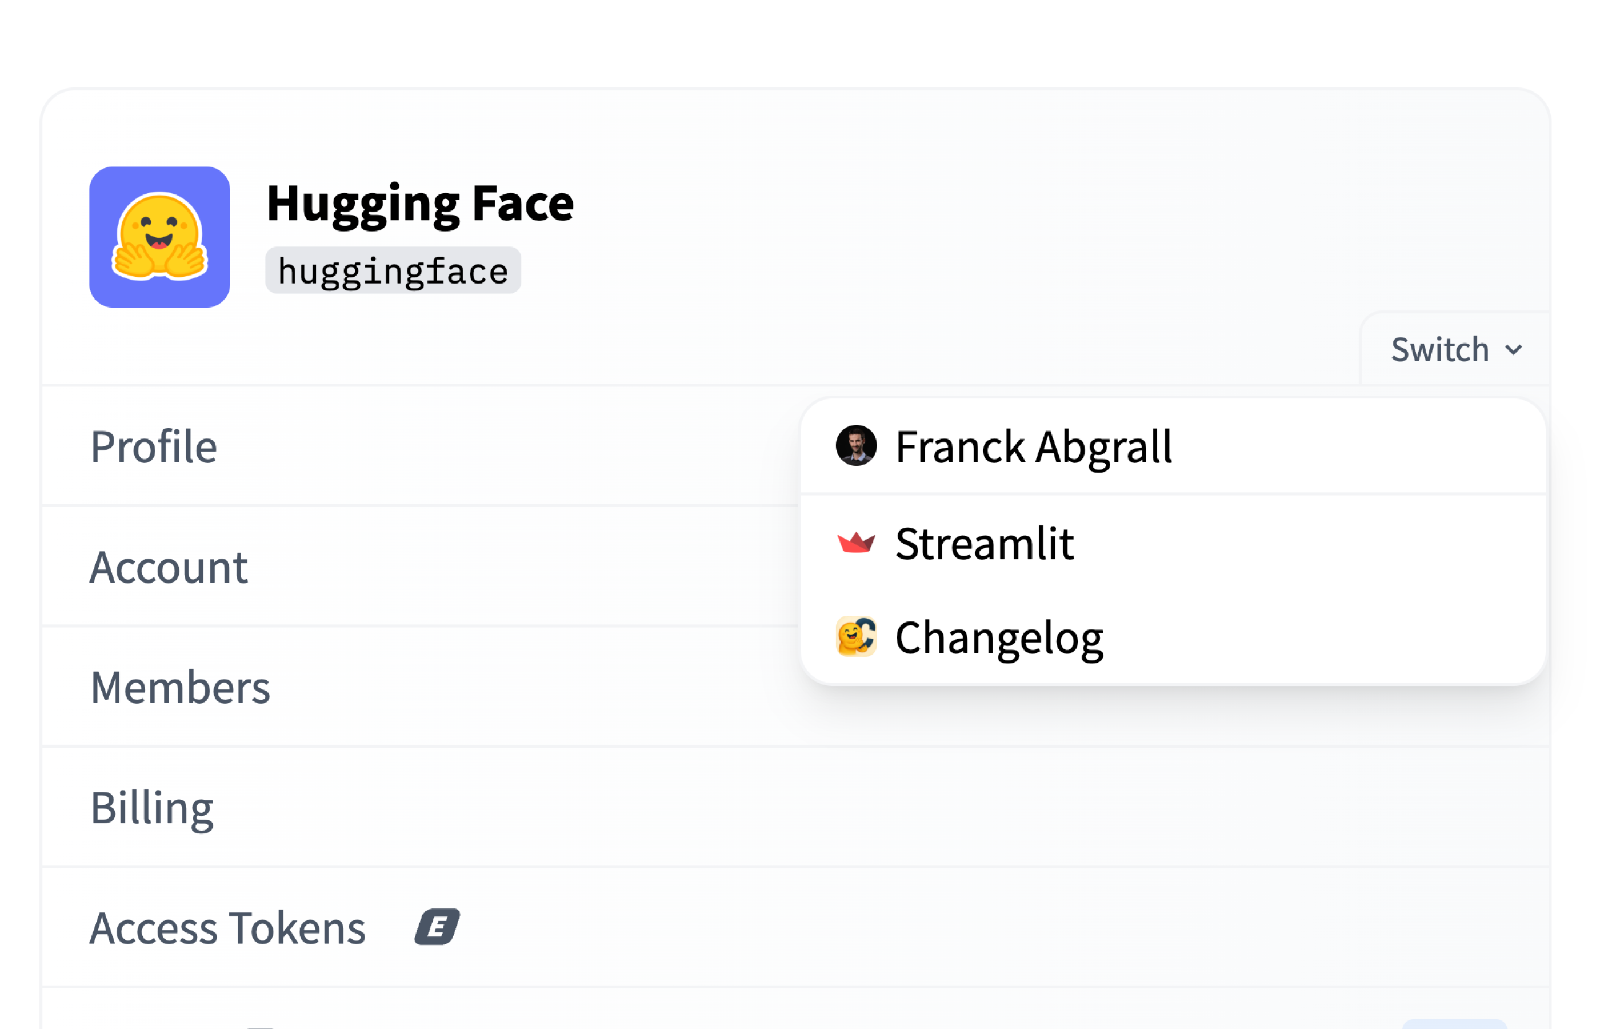Screen dimensions: 1600x1029
Task: Switch to Franck Abgrall account
Action: [x=1033, y=446]
